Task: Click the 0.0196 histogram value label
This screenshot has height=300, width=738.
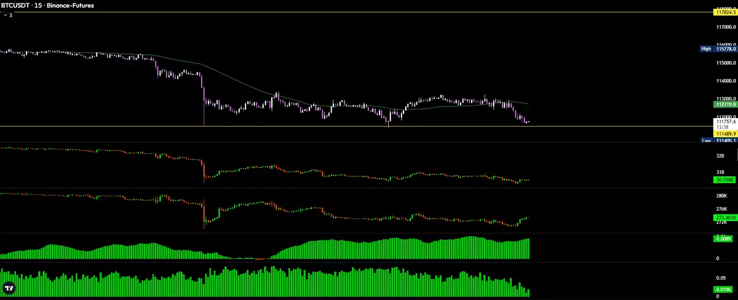Action: click(723, 289)
